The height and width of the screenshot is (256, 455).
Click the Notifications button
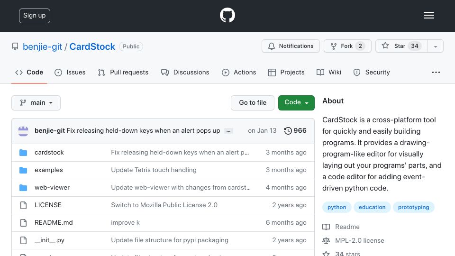click(x=291, y=46)
